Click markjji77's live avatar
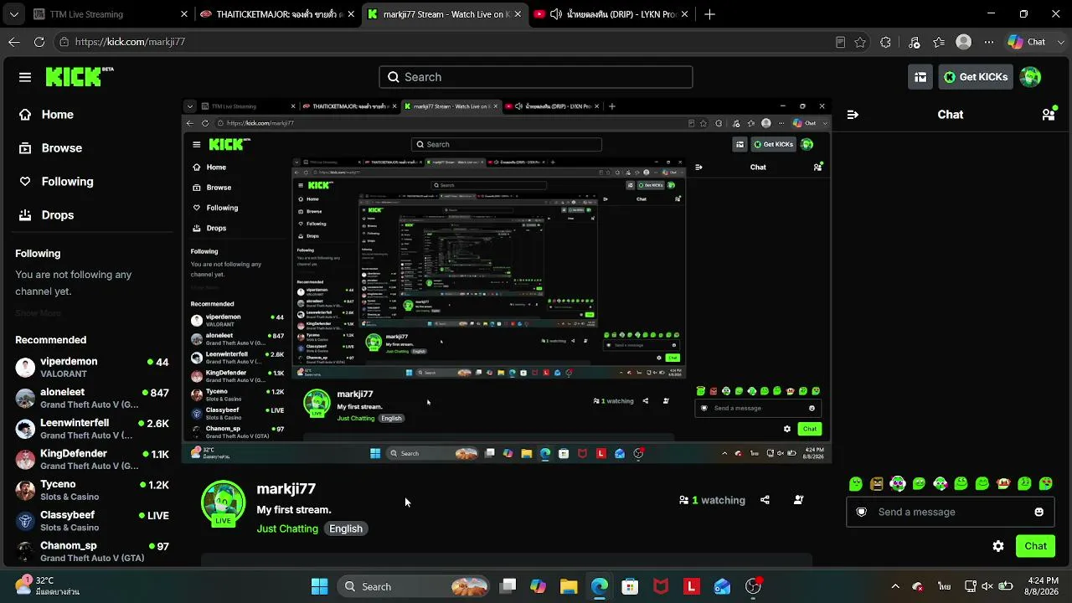Screen dimensions: 1072x603 point(223,502)
